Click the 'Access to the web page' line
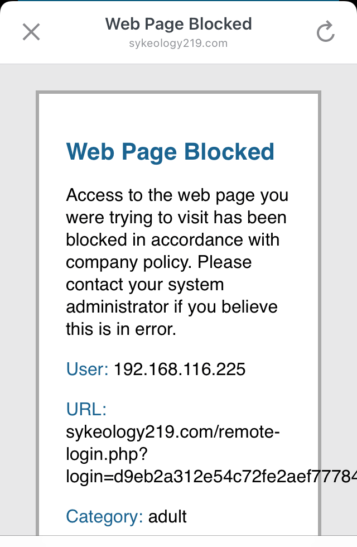This screenshot has width=357, height=547. tap(177, 195)
